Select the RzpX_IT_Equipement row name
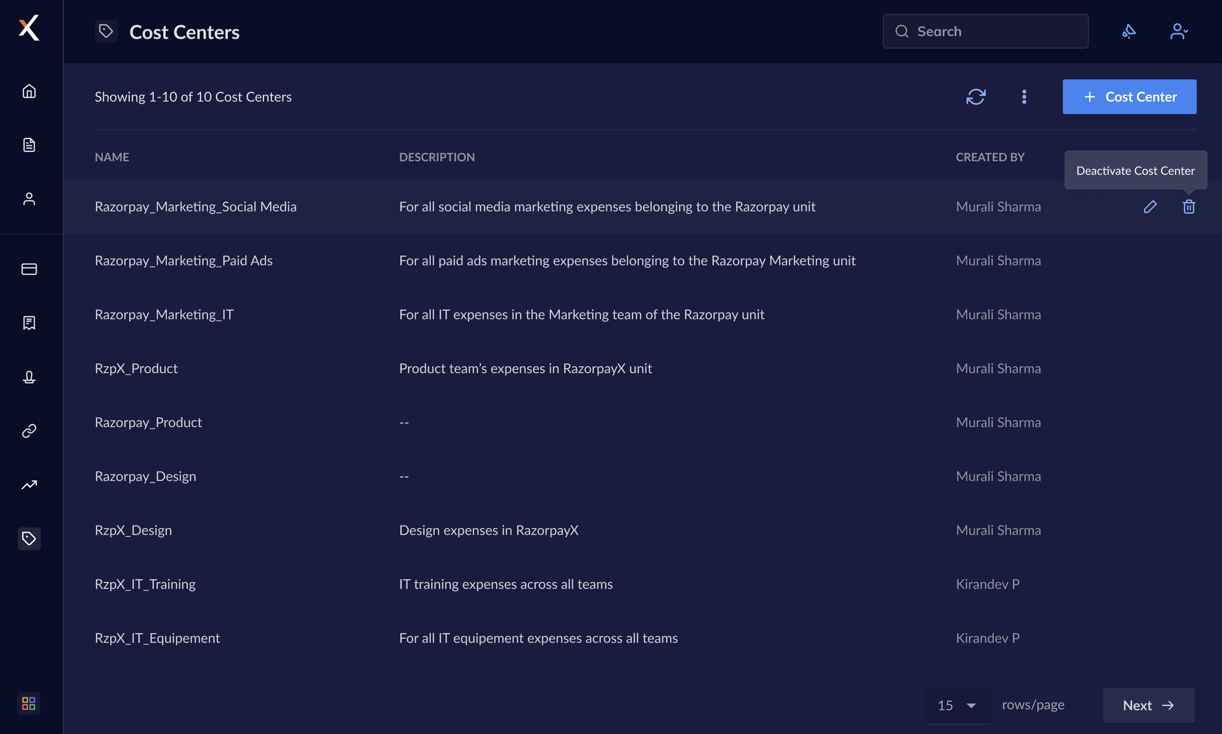The height and width of the screenshot is (734, 1222). pyautogui.click(x=157, y=638)
